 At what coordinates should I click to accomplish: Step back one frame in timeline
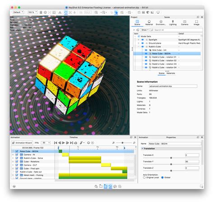[60, 143]
